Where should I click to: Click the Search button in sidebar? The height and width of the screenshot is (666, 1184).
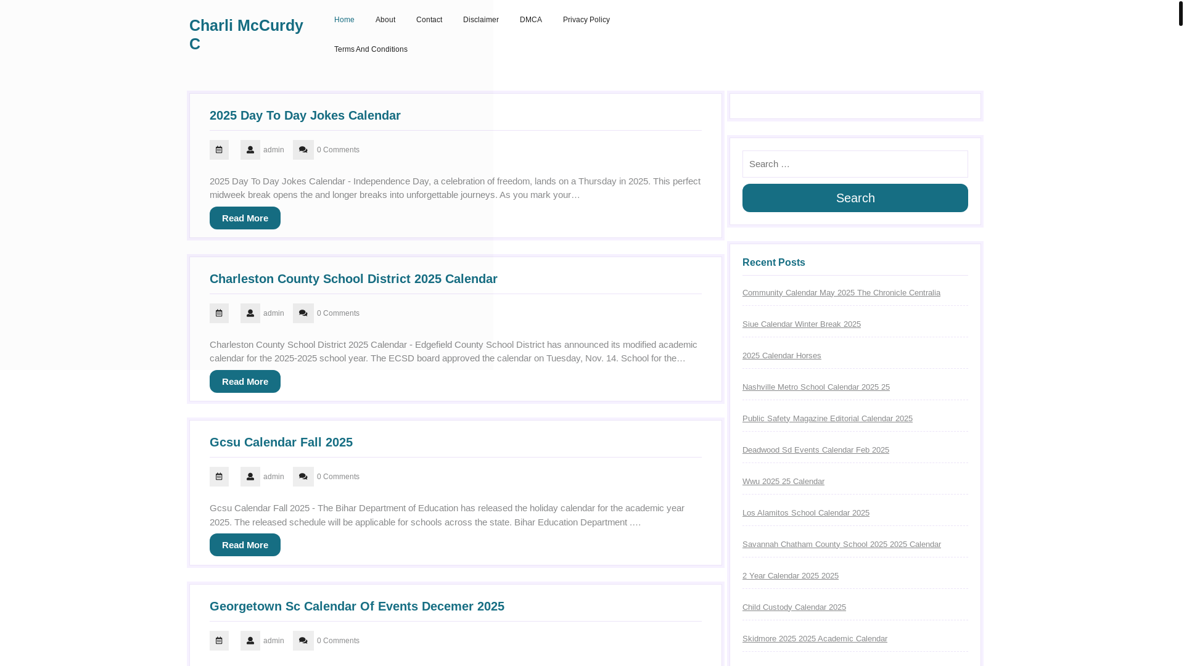(855, 198)
